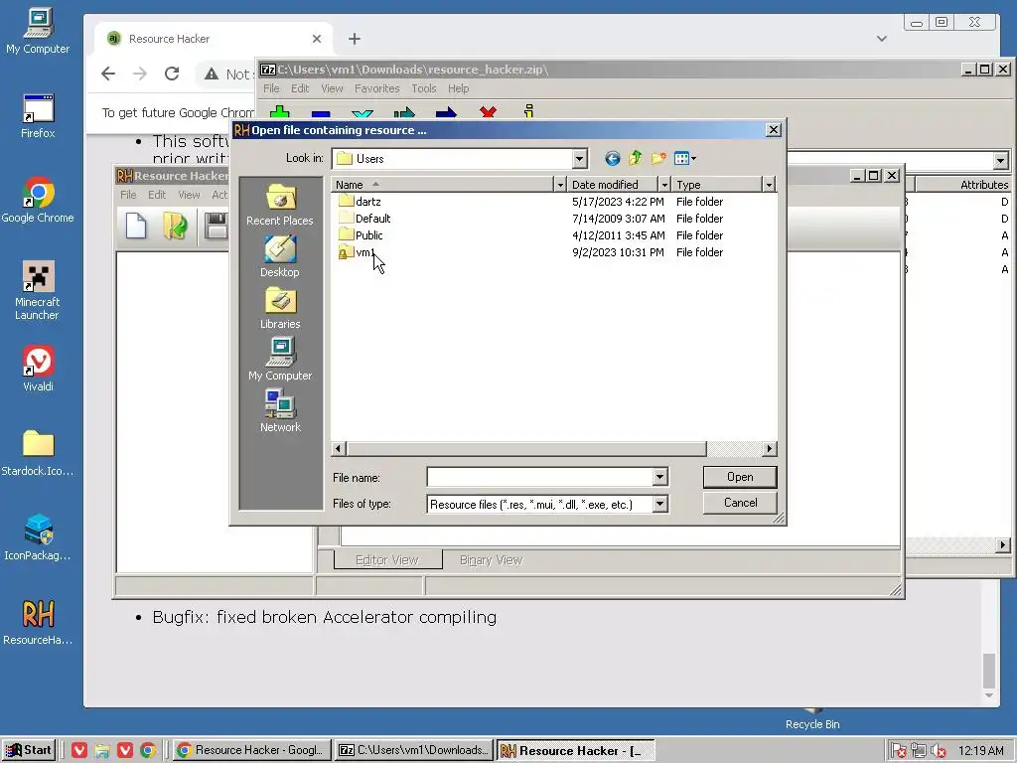Click 7-Zip yellow Info icon
Screen dimensions: 1017x763
click(x=529, y=111)
